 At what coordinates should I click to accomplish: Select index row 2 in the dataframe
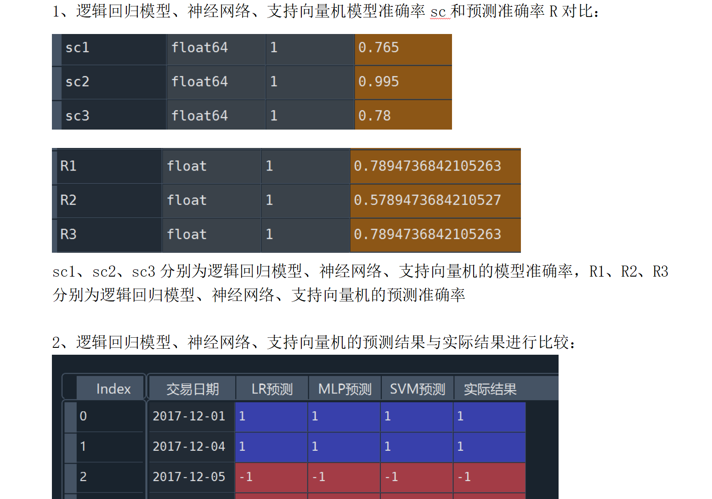[110, 477]
